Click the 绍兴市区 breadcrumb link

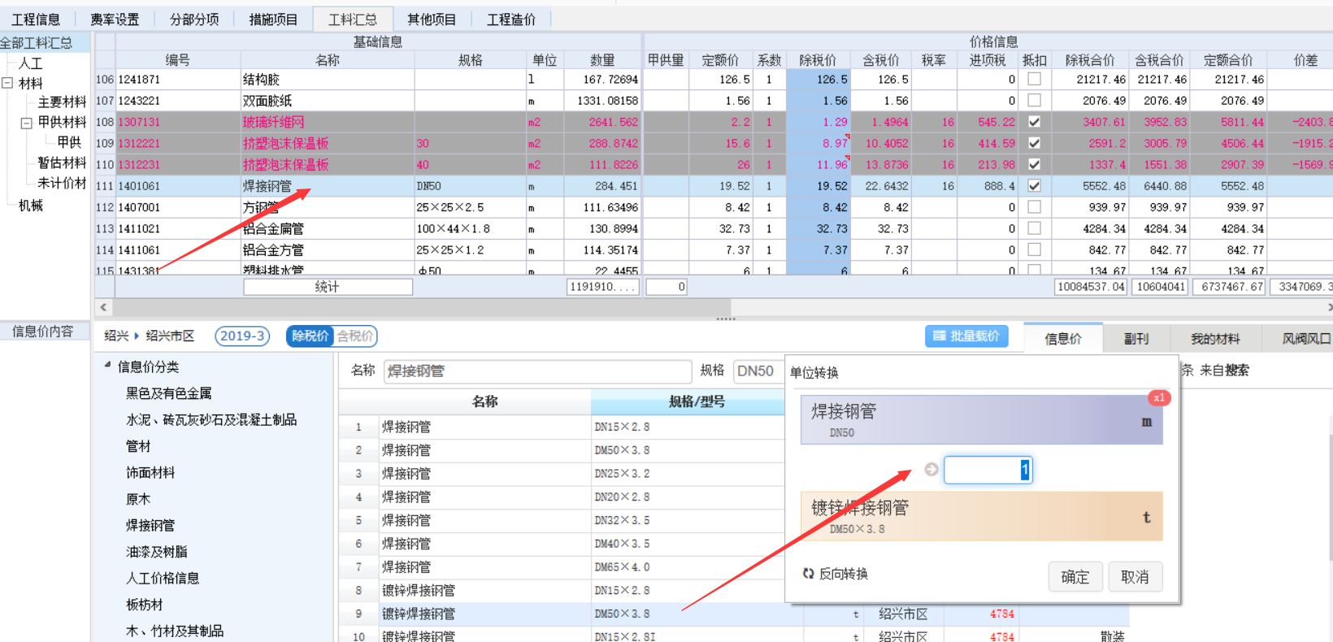pyautogui.click(x=170, y=336)
